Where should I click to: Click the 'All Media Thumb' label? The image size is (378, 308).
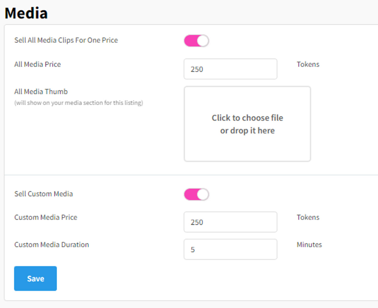tap(41, 92)
